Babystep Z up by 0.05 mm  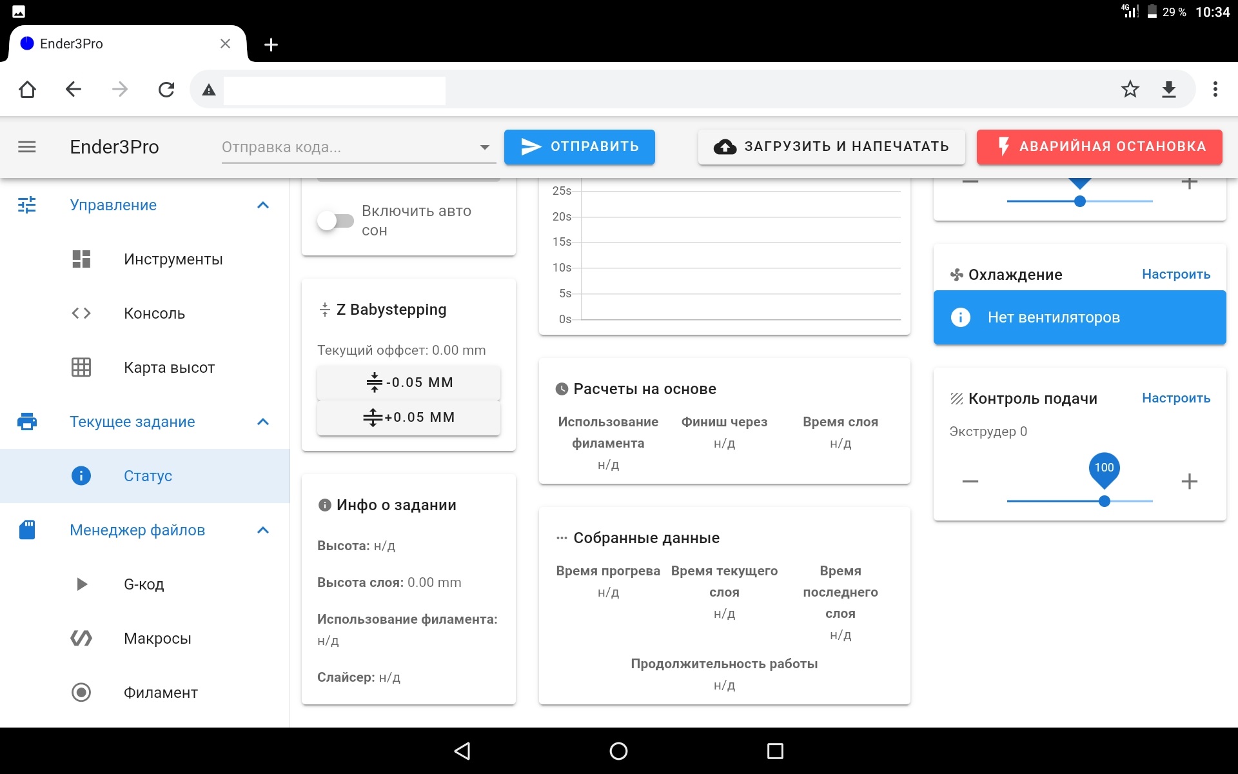(x=408, y=417)
